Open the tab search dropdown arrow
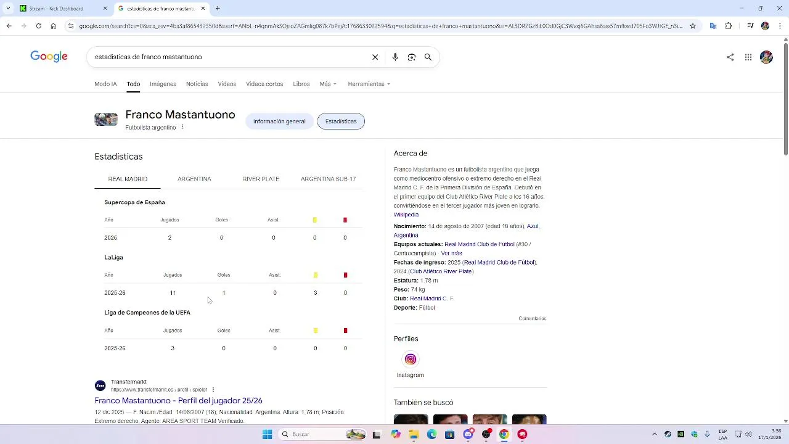Screen dimensions: 789x444 (8, 9)
